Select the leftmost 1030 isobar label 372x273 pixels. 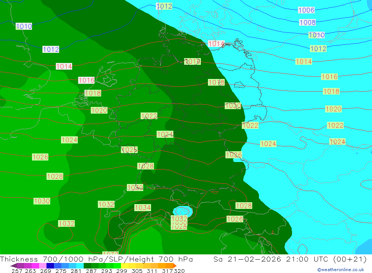click(42, 201)
